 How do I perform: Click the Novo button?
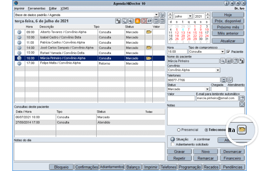[x=206, y=152]
